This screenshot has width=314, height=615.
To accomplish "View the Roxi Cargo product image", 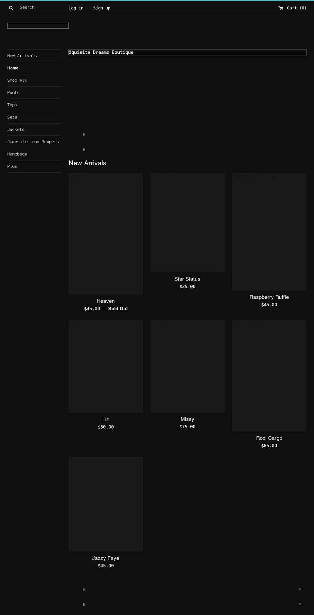I will point(269,376).
